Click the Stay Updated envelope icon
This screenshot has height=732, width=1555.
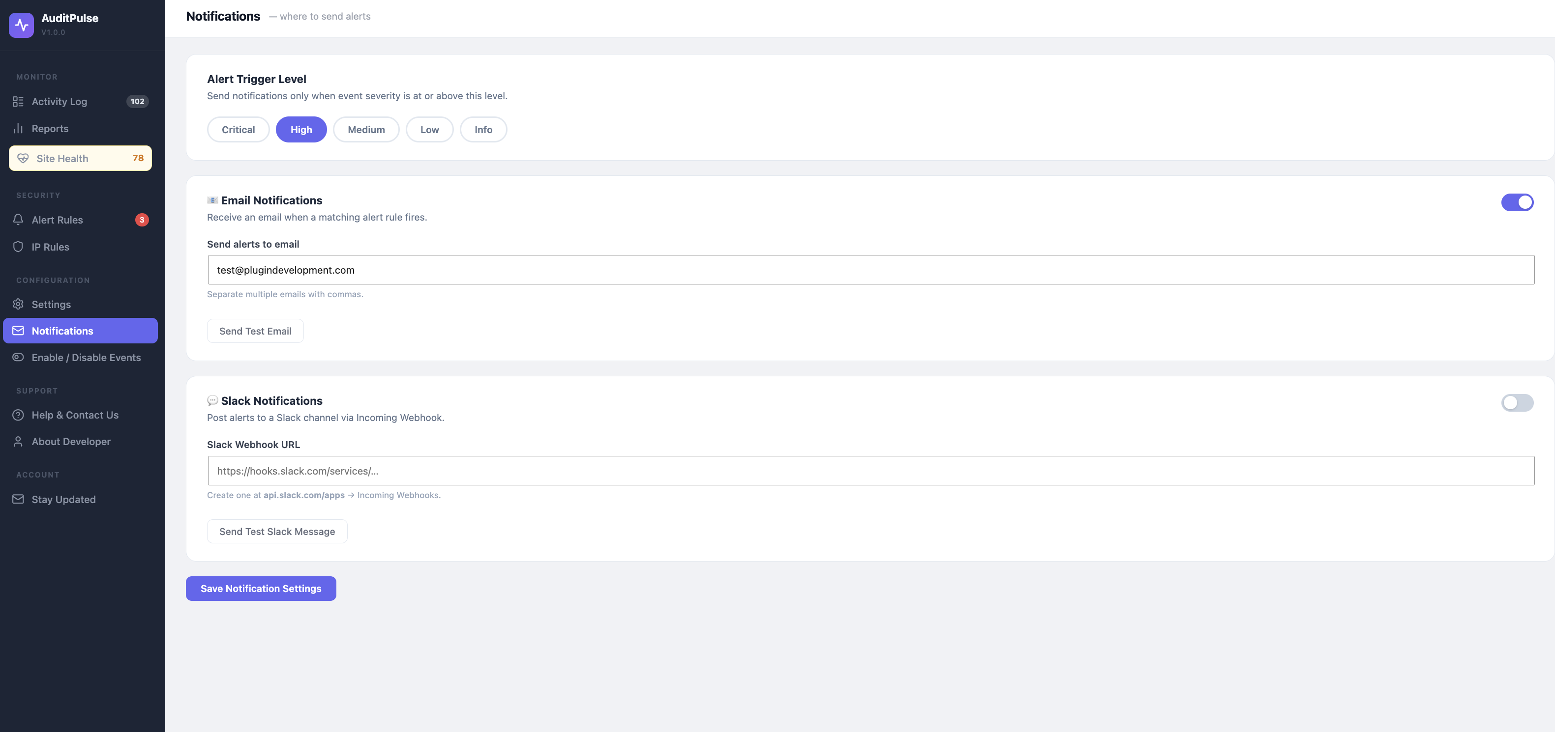click(18, 499)
